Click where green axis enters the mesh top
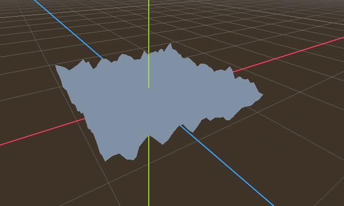This screenshot has width=344, height=206. [x=149, y=53]
